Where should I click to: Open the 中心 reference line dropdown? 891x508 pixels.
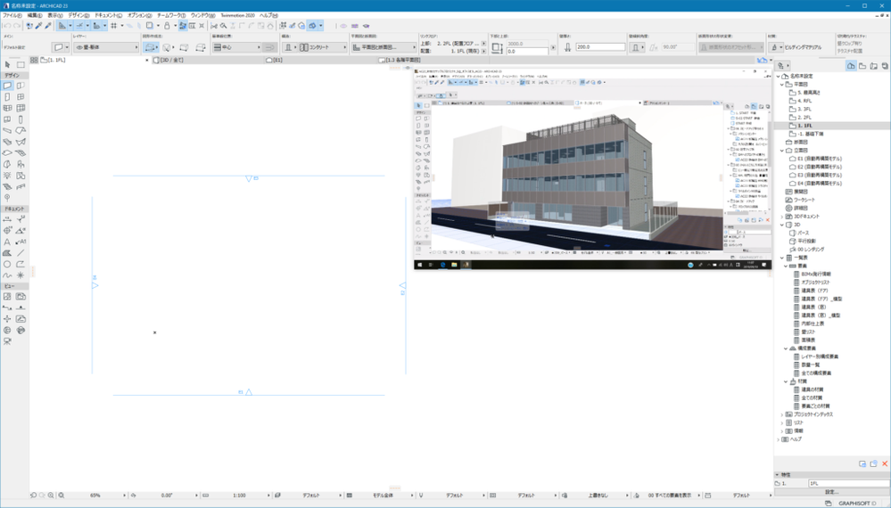(237, 47)
